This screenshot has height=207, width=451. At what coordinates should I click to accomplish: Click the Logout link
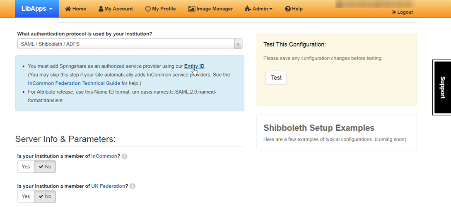click(x=403, y=12)
